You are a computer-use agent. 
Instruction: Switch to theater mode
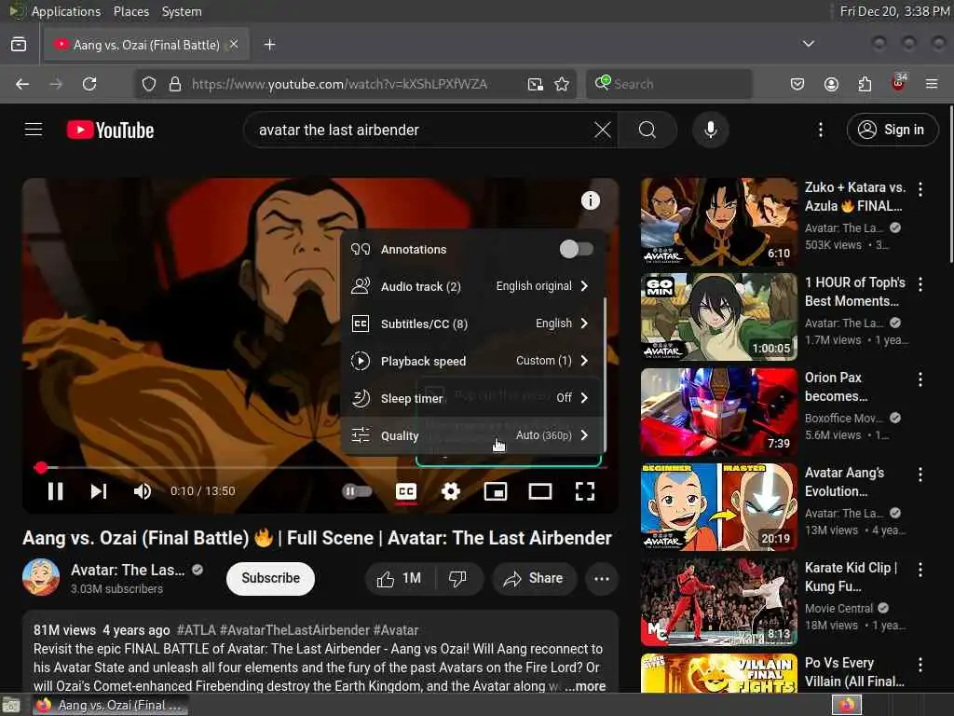[540, 491]
